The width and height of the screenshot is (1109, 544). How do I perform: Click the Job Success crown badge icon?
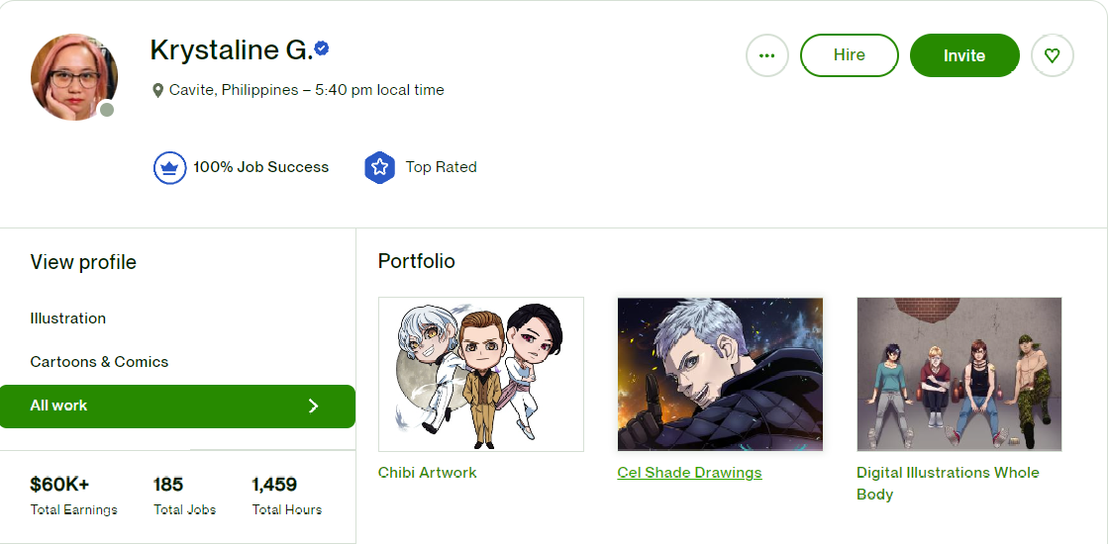point(169,167)
